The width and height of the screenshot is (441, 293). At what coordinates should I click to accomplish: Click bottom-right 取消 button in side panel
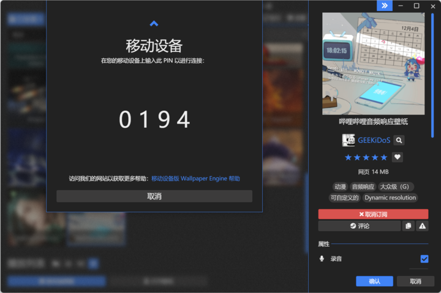[x=415, y=281]
